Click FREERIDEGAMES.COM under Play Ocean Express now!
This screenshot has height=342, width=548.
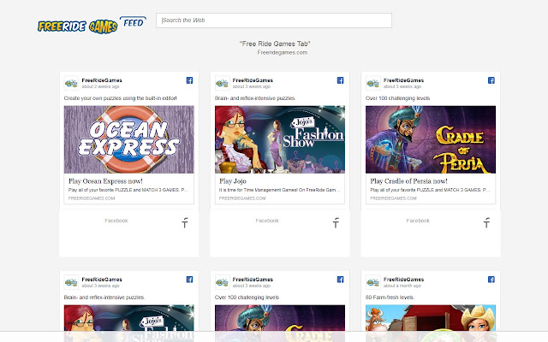[x=92, y=198]
